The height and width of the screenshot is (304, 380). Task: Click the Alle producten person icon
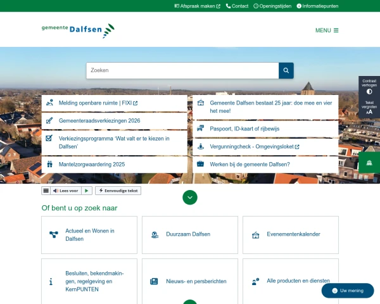[x=255, y=281]
